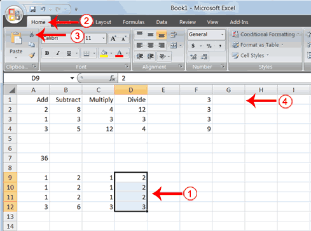The width and height of the screenshot is (311, 231).
Task: Expand the font size dropdown
Action: tap(104, 38)
